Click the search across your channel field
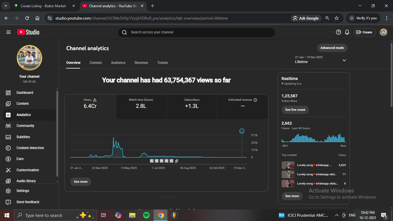 click(x=196, y=32)
